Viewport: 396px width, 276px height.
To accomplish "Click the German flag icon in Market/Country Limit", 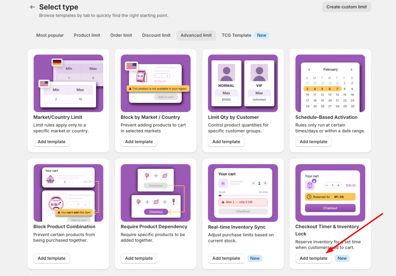I will (x=57, y=62).
